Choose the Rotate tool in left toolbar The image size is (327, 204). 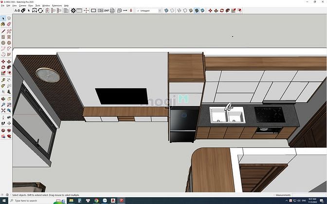click(3, 68)
